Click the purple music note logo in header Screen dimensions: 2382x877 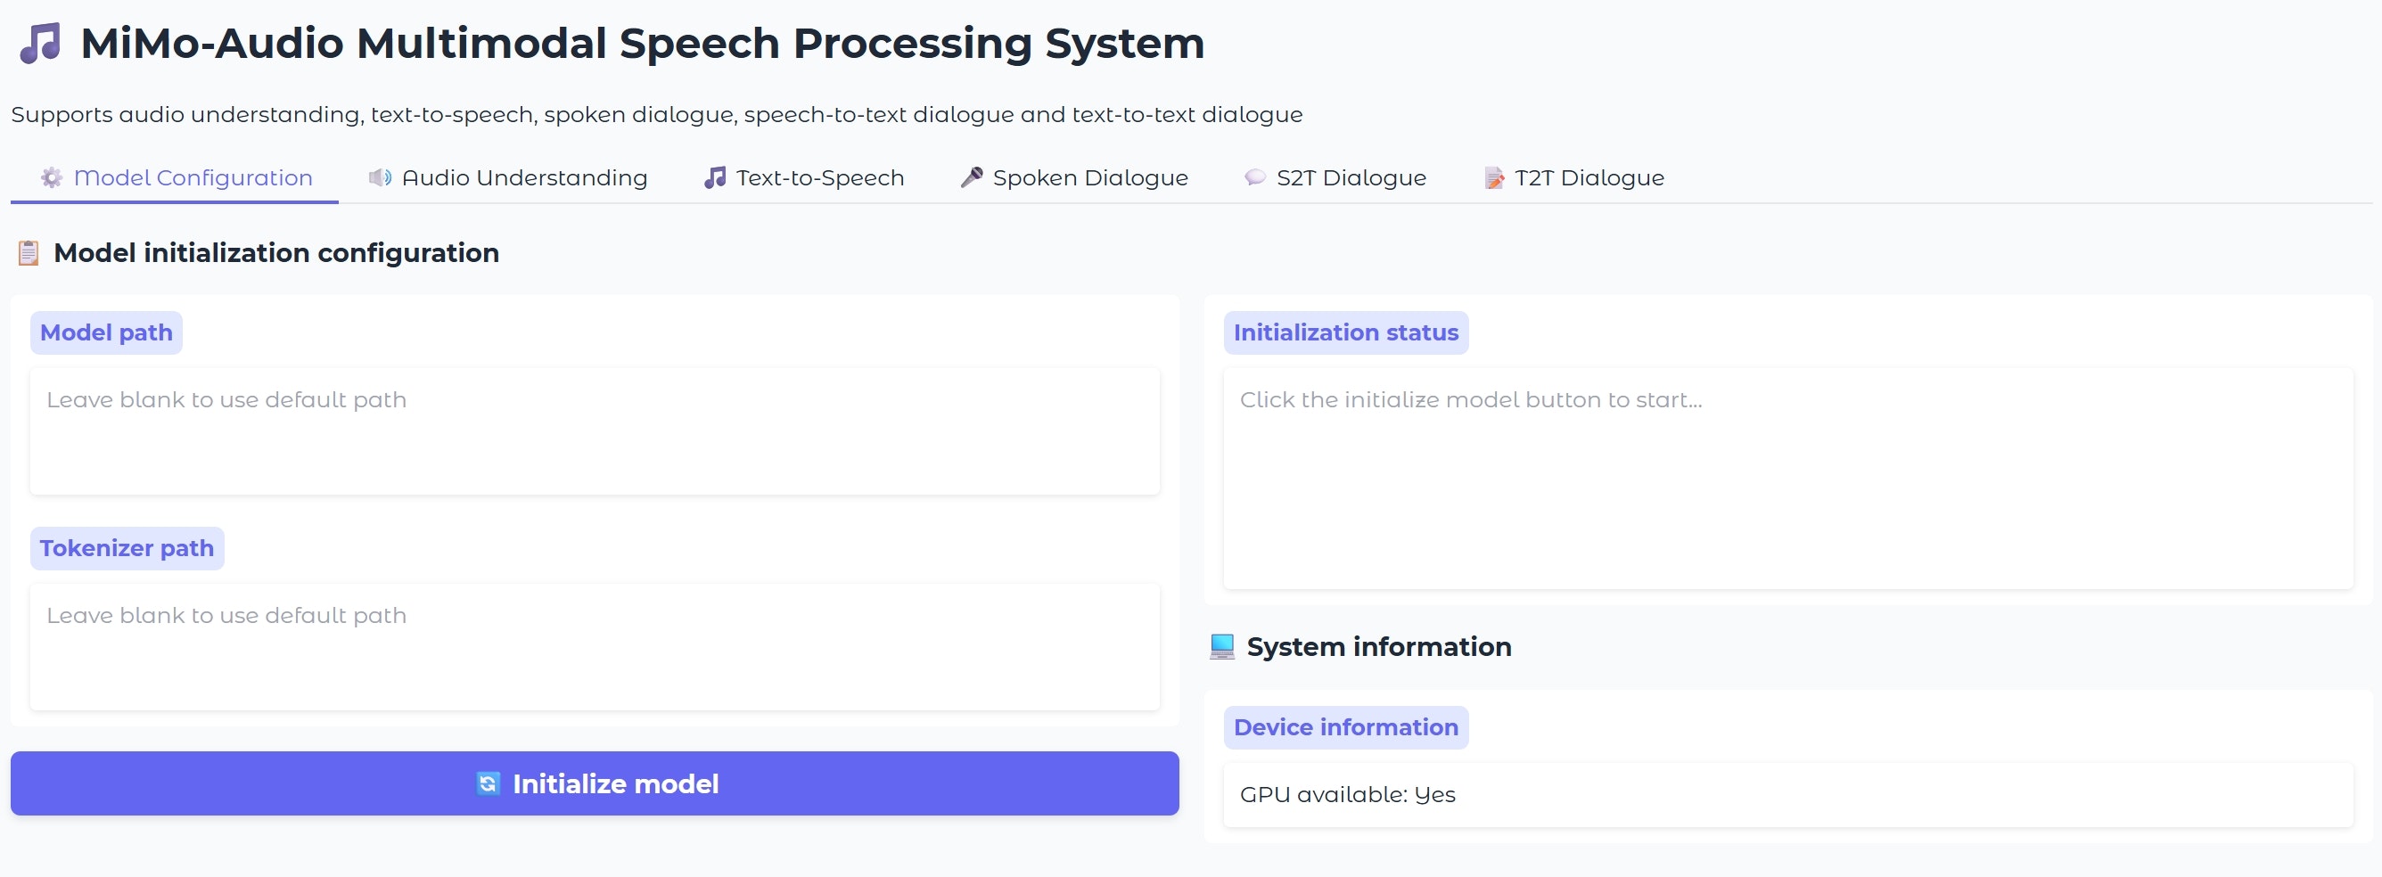click(41, 44)
